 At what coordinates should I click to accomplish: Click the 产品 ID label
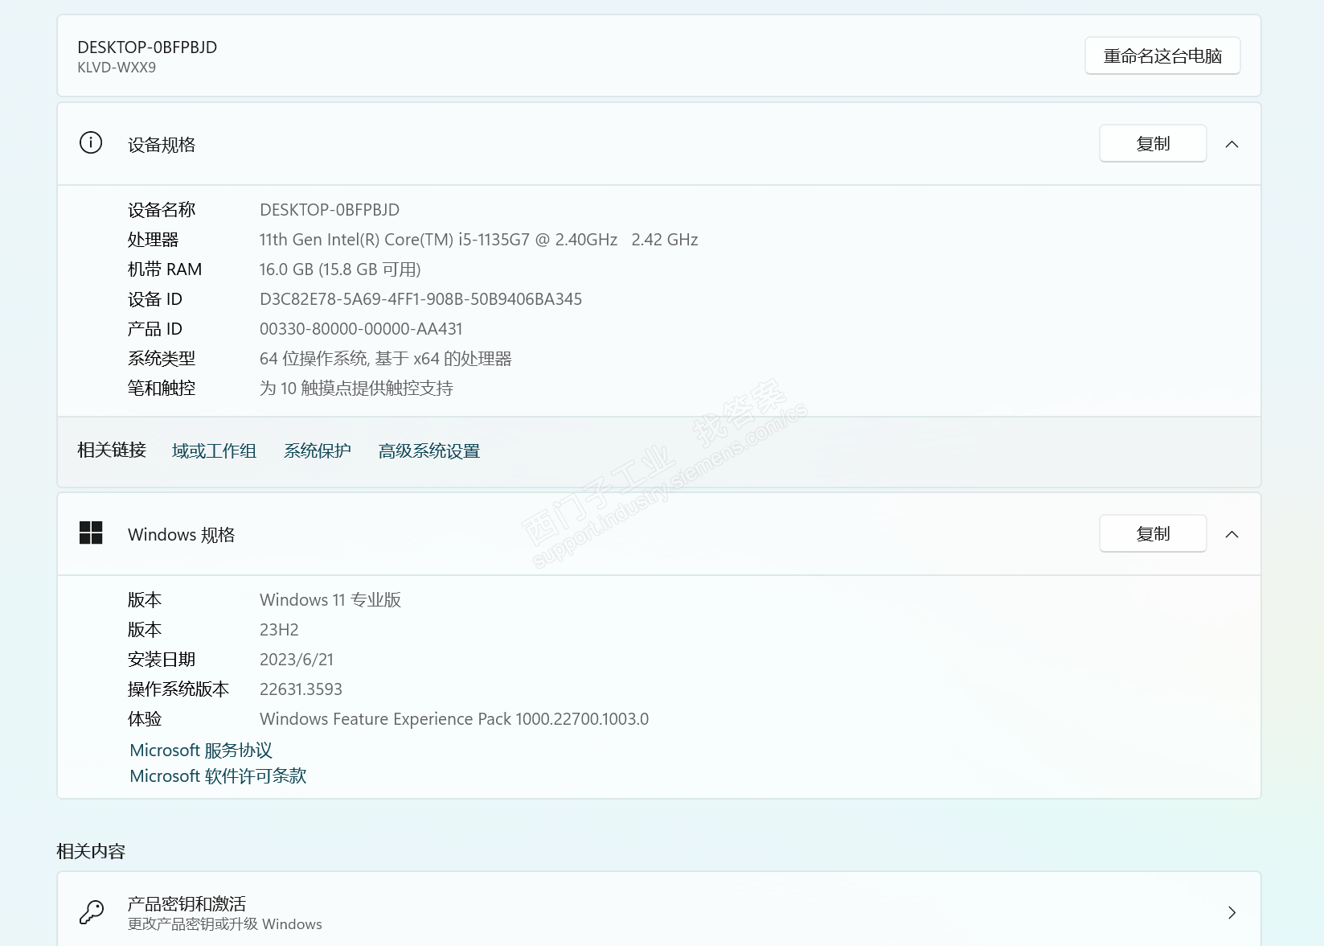point(155,329)
